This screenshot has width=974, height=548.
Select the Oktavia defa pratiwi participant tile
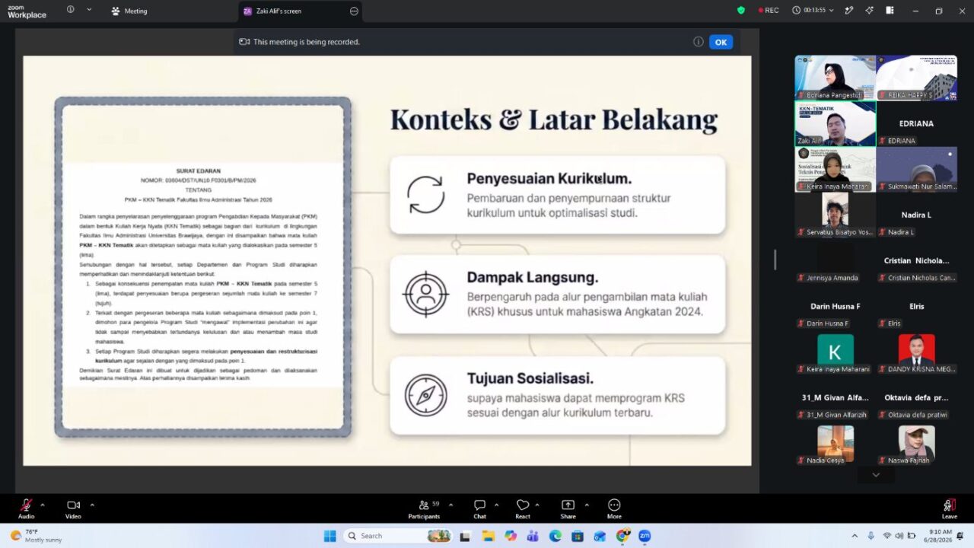(916, 397)
